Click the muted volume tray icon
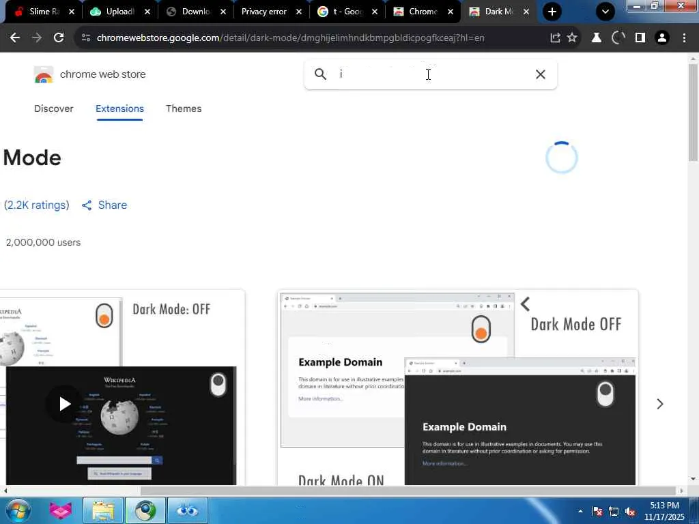699x524 pixels. click(x=630, y=511)
